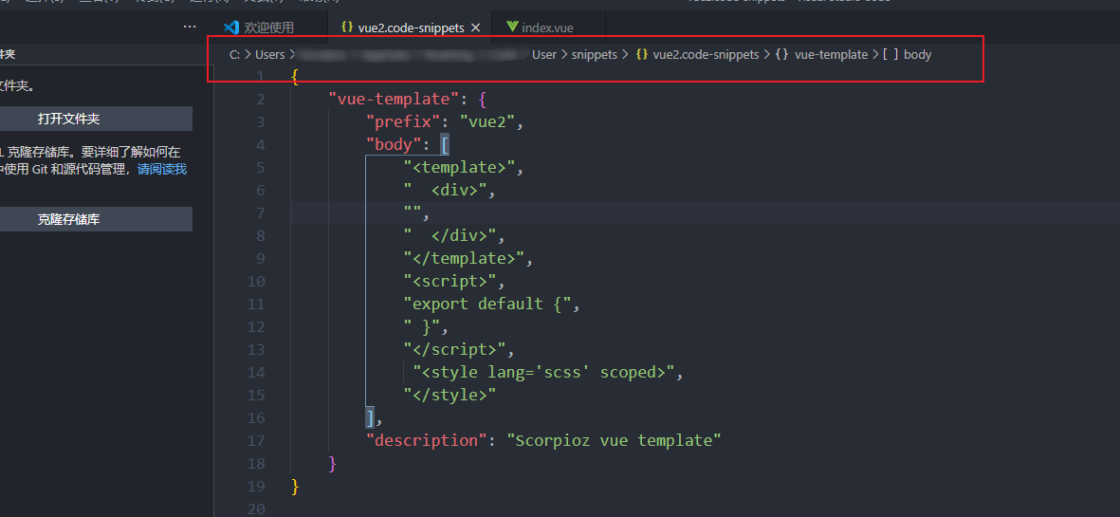The height and width of the screenshot is (517, 1120).
Task: Open the index.vue tab
Action: (x=540, y=28)
